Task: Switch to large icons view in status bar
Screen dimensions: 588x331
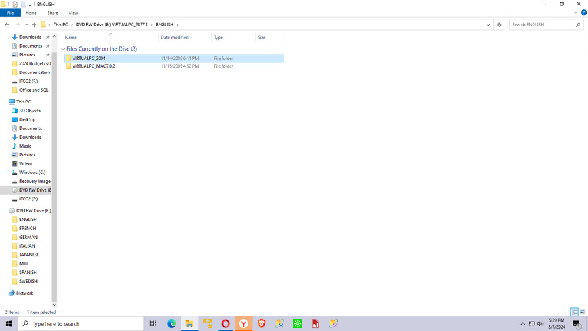Action: (582, 312)
